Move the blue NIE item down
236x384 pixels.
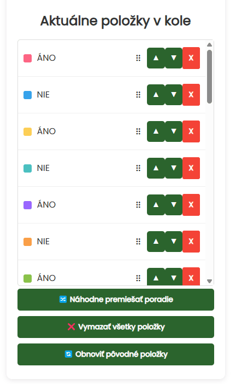click(174, 95)
